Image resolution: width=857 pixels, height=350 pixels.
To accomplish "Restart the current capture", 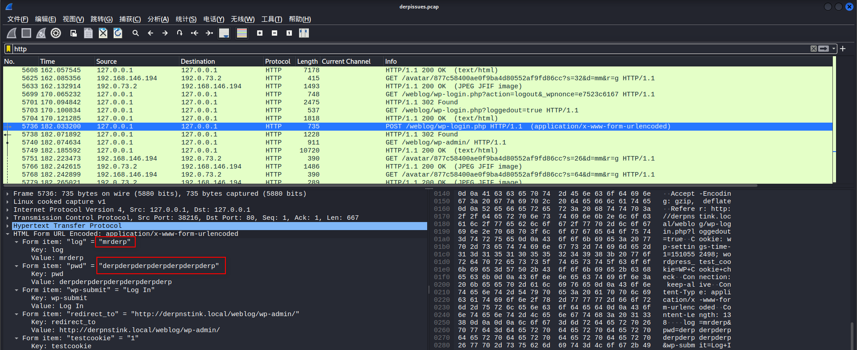I will pyautogui.click(x=41, y=33).
